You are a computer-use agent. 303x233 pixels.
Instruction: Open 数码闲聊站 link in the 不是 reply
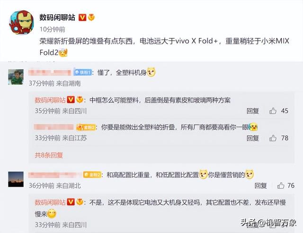[x=50, y=202]
